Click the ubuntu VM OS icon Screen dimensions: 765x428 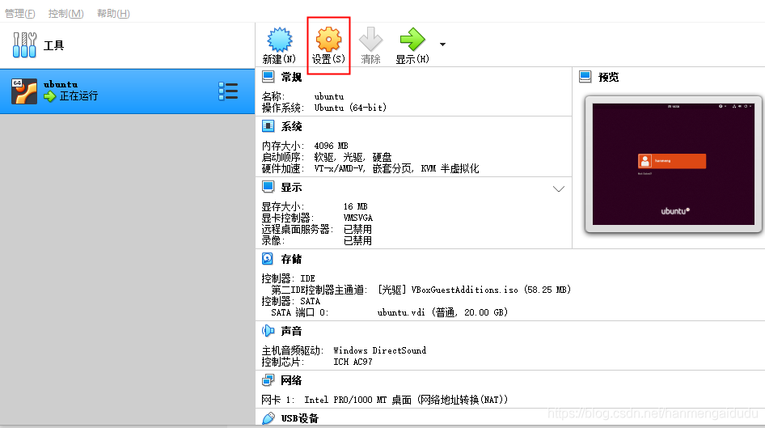[x=24, y=91]
